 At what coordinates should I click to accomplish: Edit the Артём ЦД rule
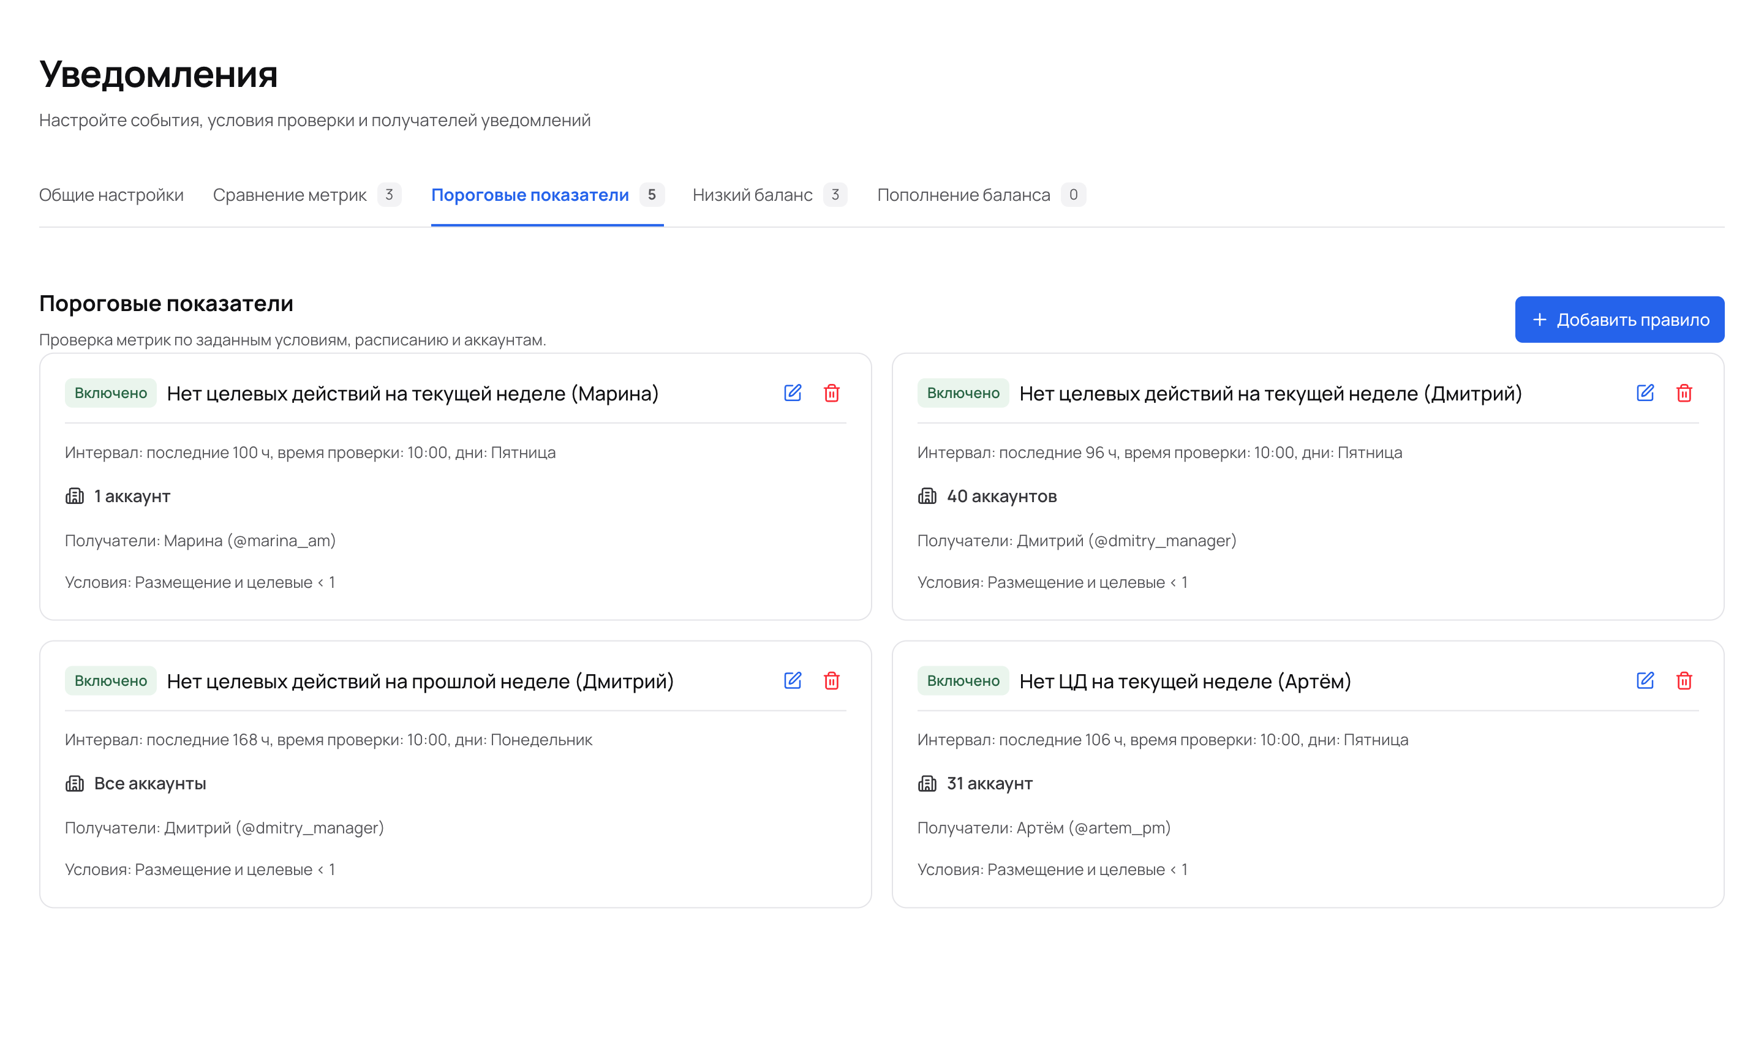point(1645,680)
